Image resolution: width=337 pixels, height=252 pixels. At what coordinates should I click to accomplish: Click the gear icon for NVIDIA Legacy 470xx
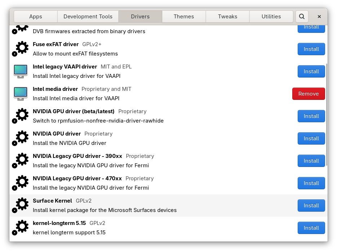[x=20, y=183]
